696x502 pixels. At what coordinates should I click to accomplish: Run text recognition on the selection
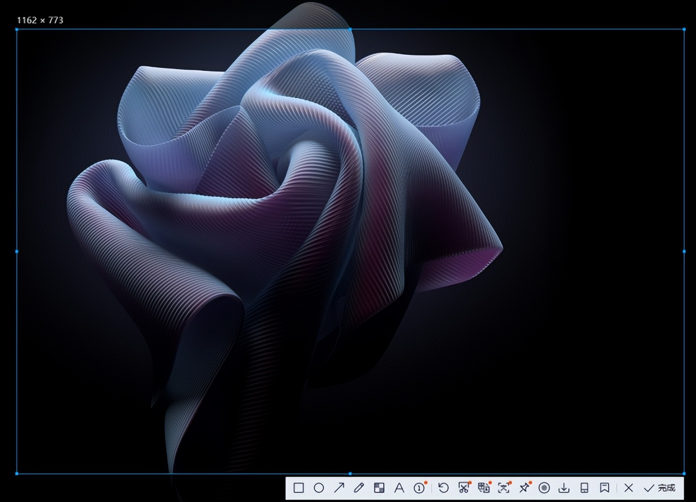coord(503,488)
